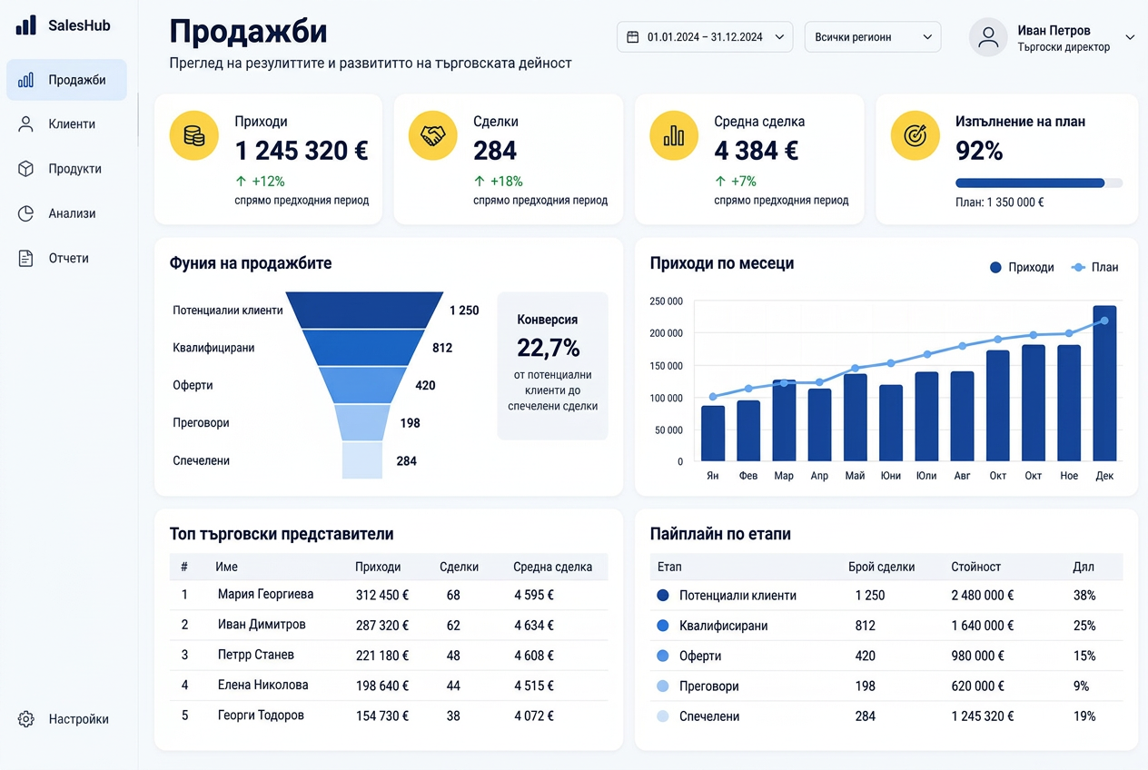Click the target icon on Изпълнение на план

tap(915, 135)
